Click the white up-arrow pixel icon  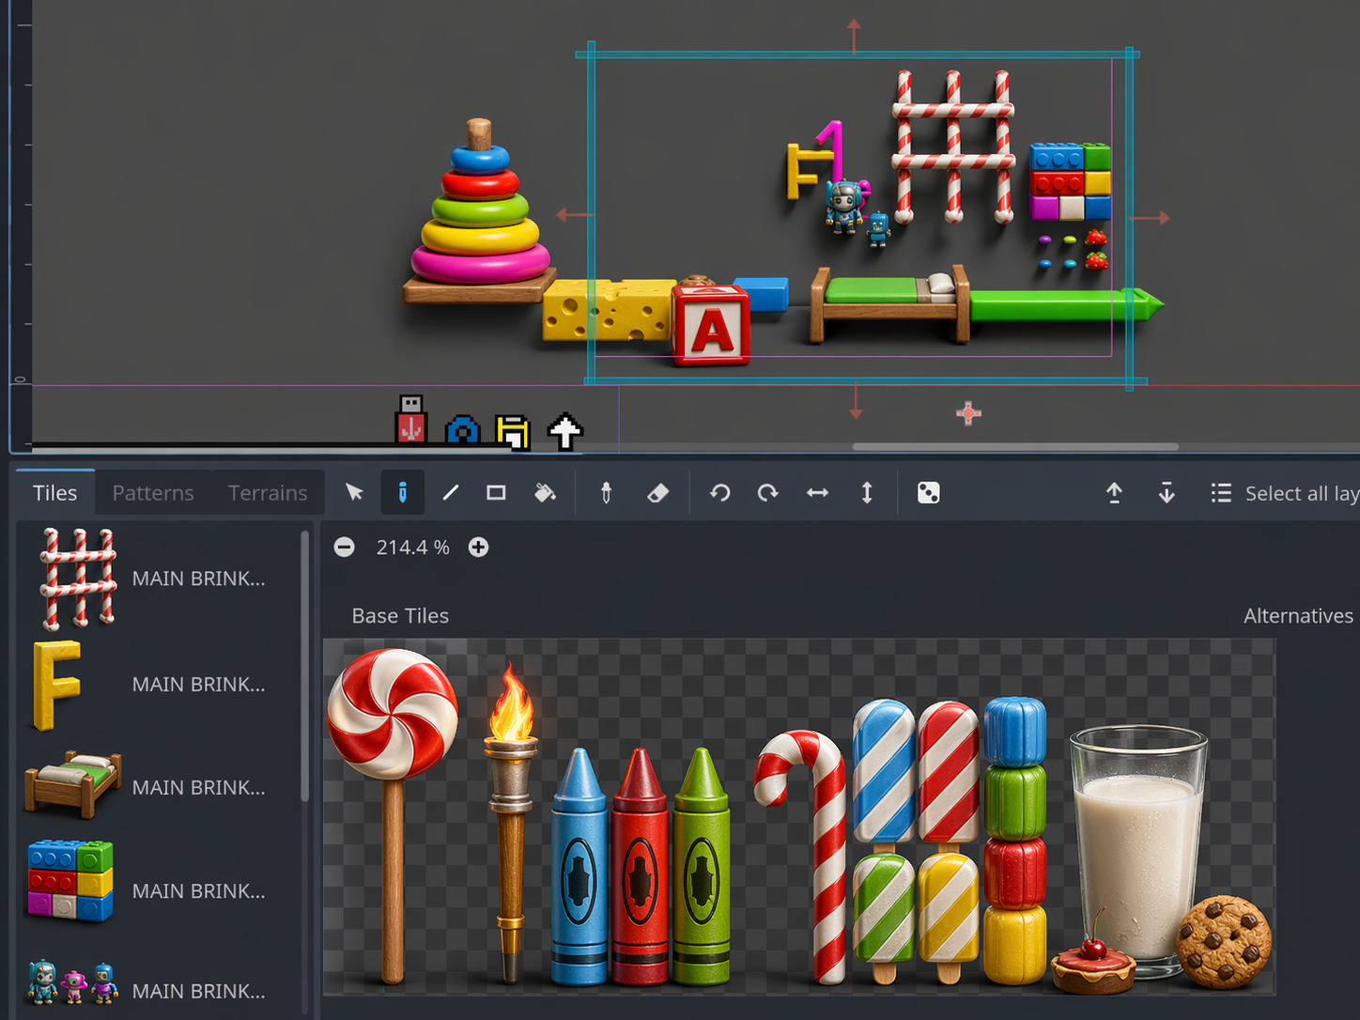564,430
